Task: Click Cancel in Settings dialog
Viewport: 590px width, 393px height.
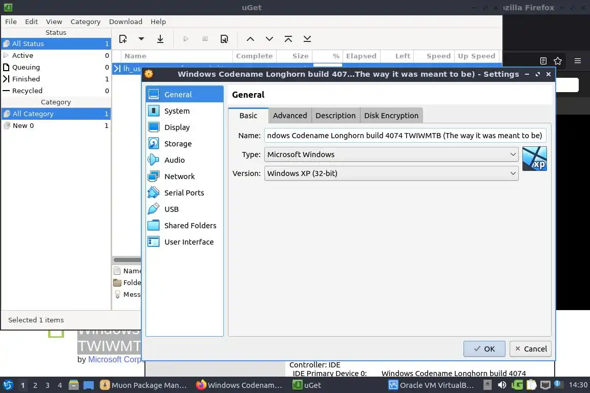Action: [531, 349]
